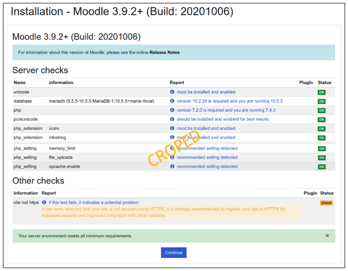Click the OK status badge for opcache.enable
348x271 pixels.
(x=321, y=167)
